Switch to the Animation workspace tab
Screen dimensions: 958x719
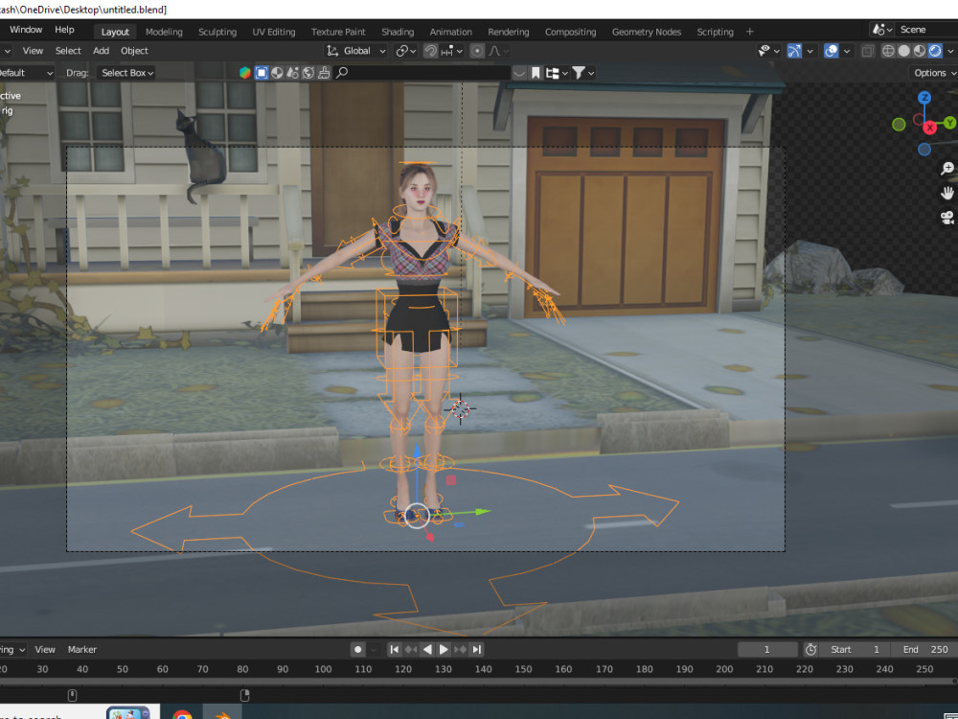(450, 32)
